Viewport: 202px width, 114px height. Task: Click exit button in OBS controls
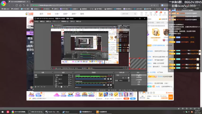coord(139,84)
